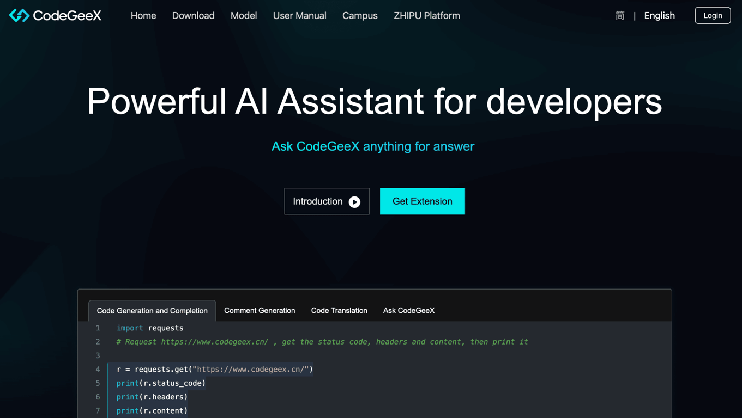Navigate to the Campus page

(x=360, y=16)
